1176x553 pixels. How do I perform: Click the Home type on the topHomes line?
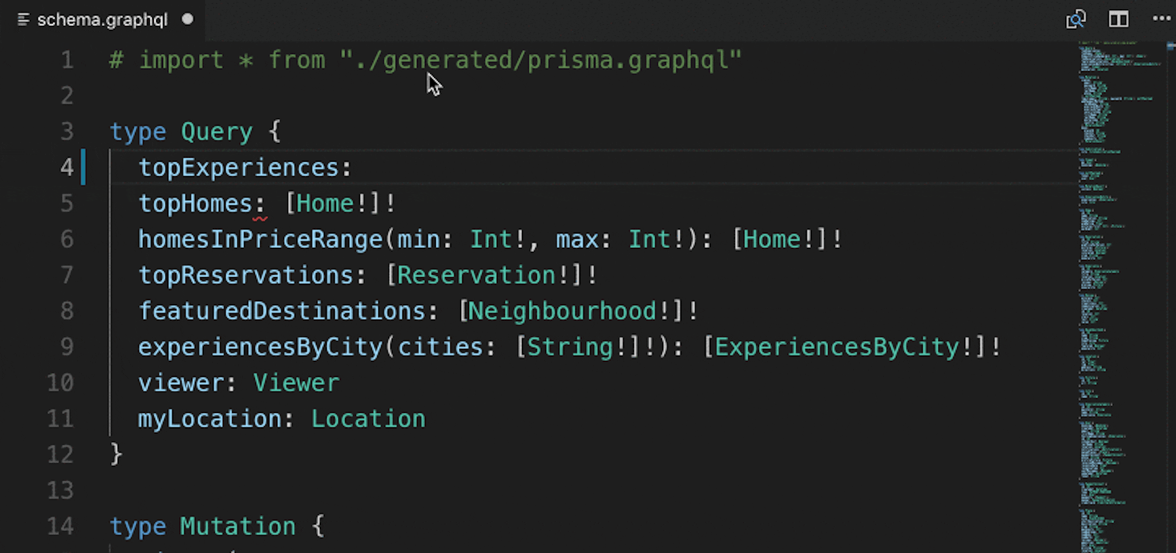(x=325, y=203)
